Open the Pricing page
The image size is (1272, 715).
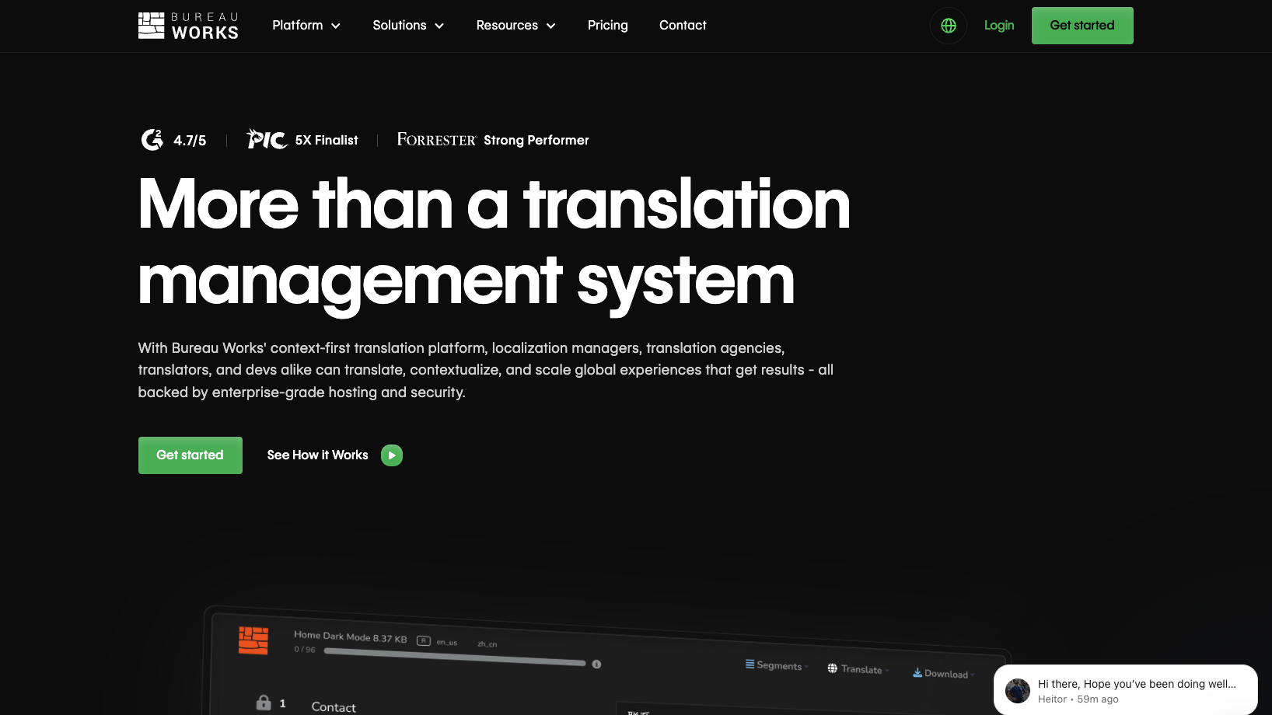(607, 26)
